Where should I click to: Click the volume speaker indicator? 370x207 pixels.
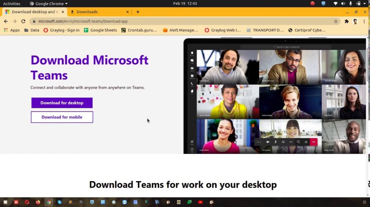coord(343,4)
